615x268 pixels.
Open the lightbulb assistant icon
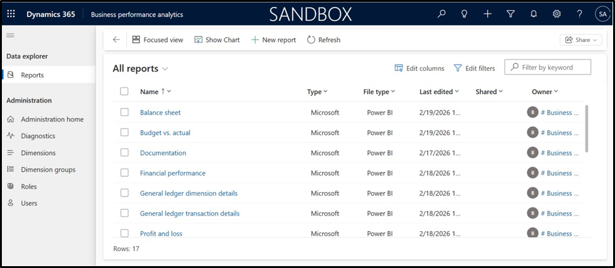click(465, 14)
